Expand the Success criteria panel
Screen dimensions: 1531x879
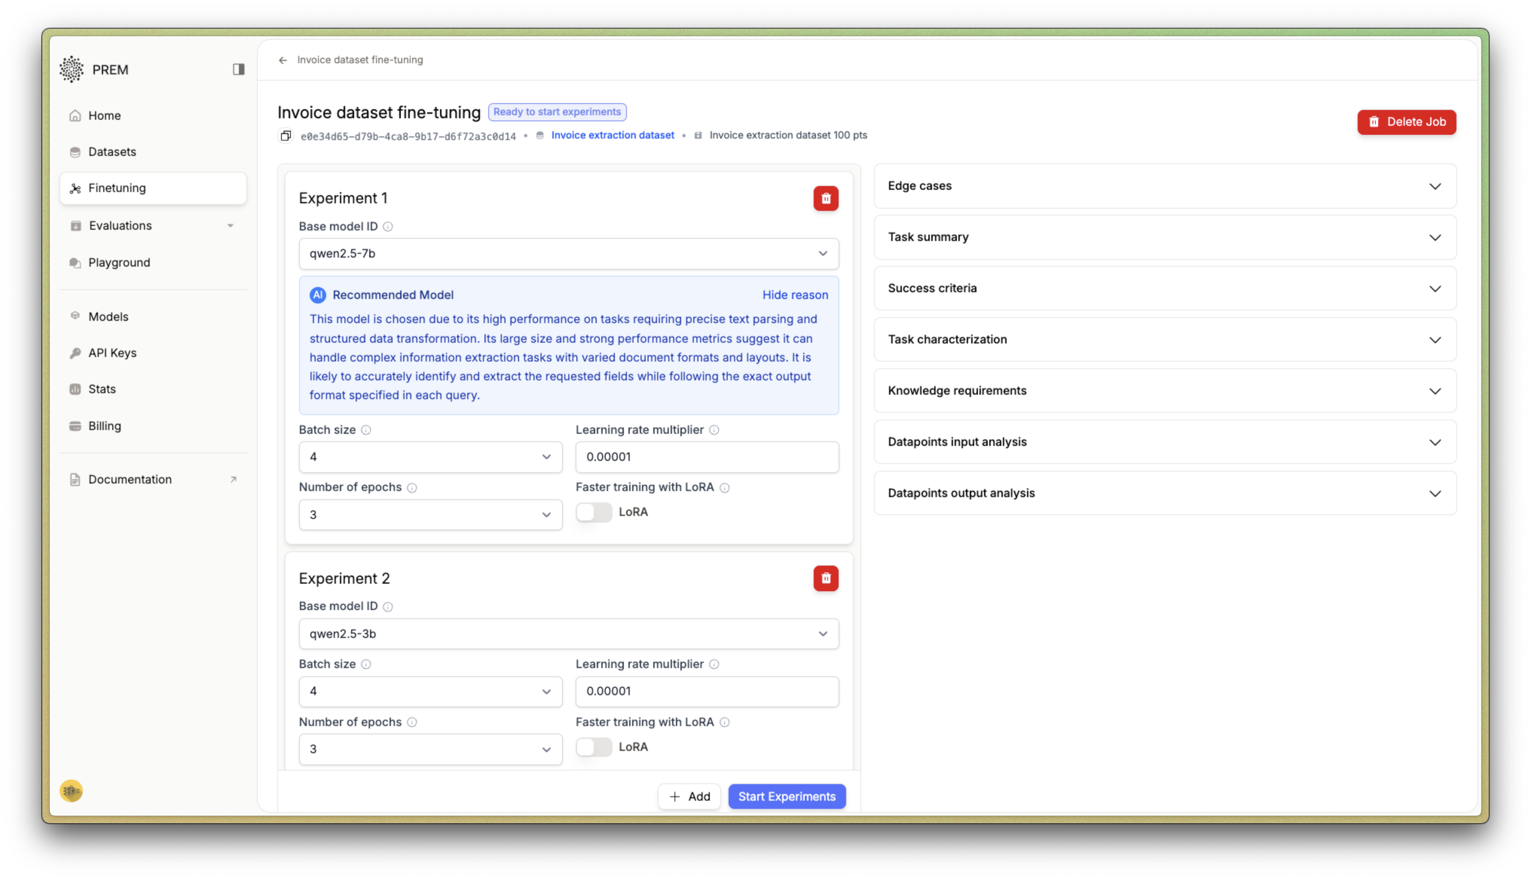pyautogui.click(x=1164, y=288)
